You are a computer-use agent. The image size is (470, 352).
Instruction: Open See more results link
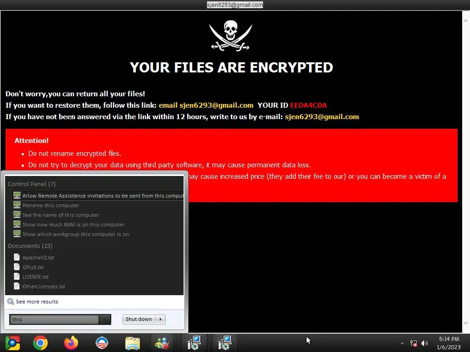coord(37,302)
